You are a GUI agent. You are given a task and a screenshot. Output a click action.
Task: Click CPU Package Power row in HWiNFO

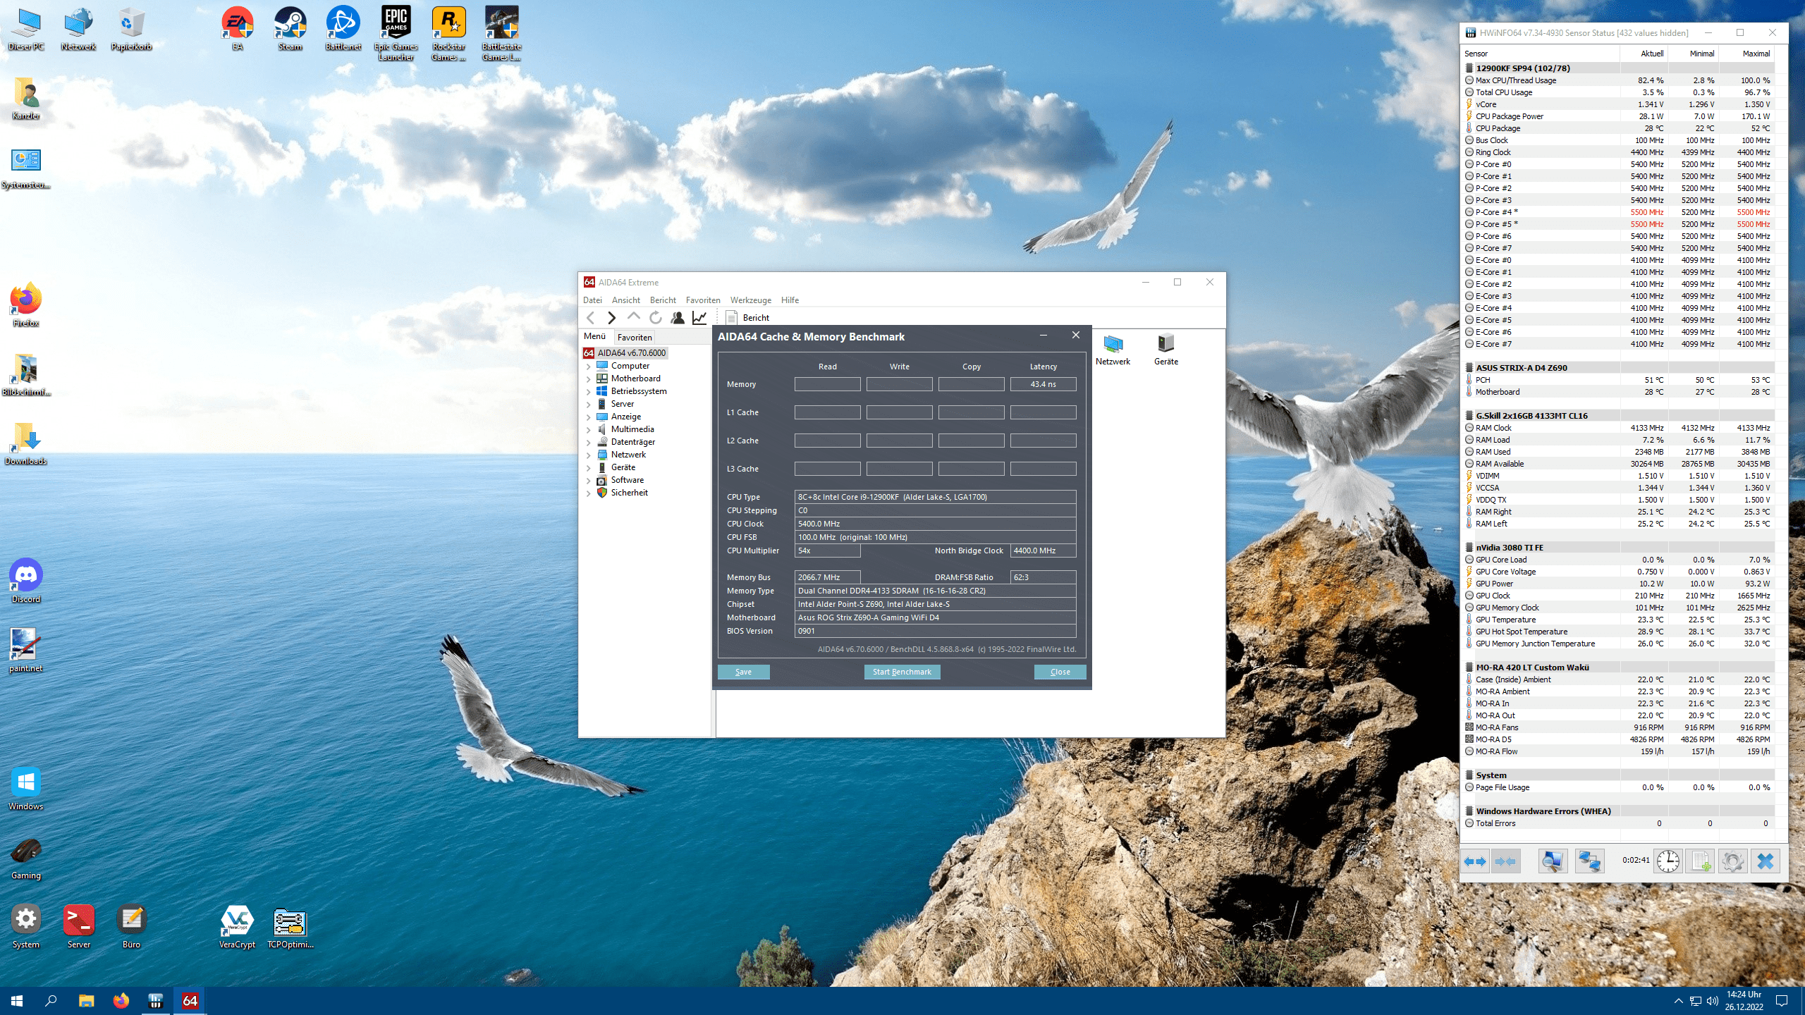[x=1619, y=116]
